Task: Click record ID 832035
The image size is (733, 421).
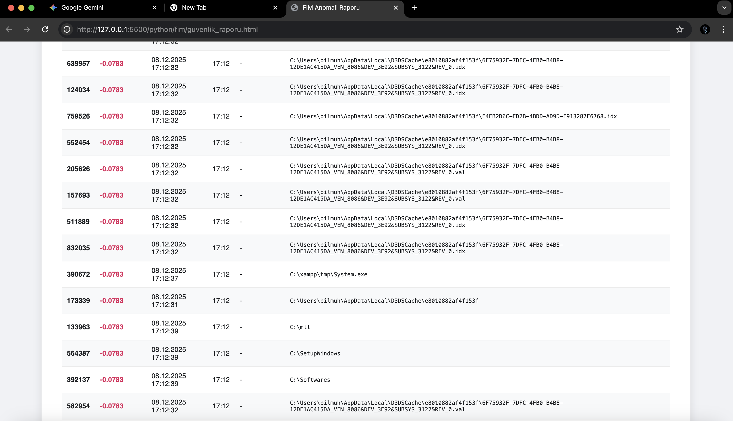Action: (x=78, y=248)
